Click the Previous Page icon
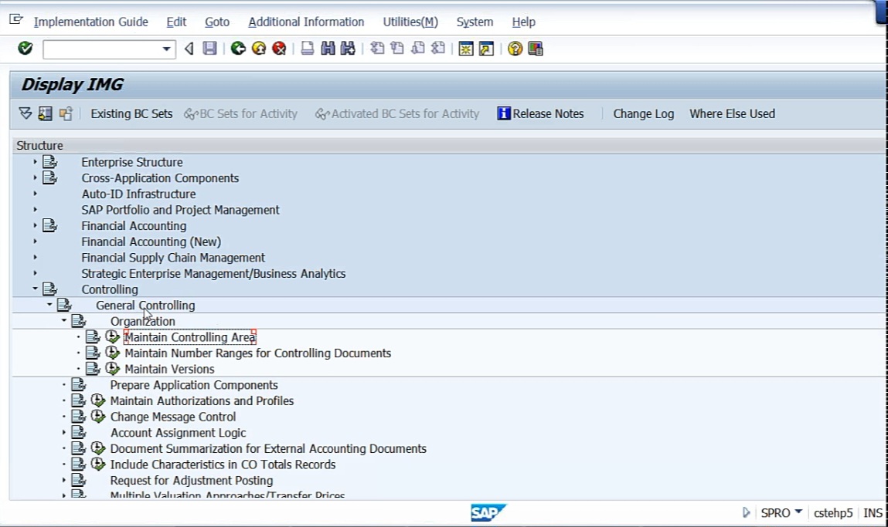The image size is (888, 527). click(397, 49)
